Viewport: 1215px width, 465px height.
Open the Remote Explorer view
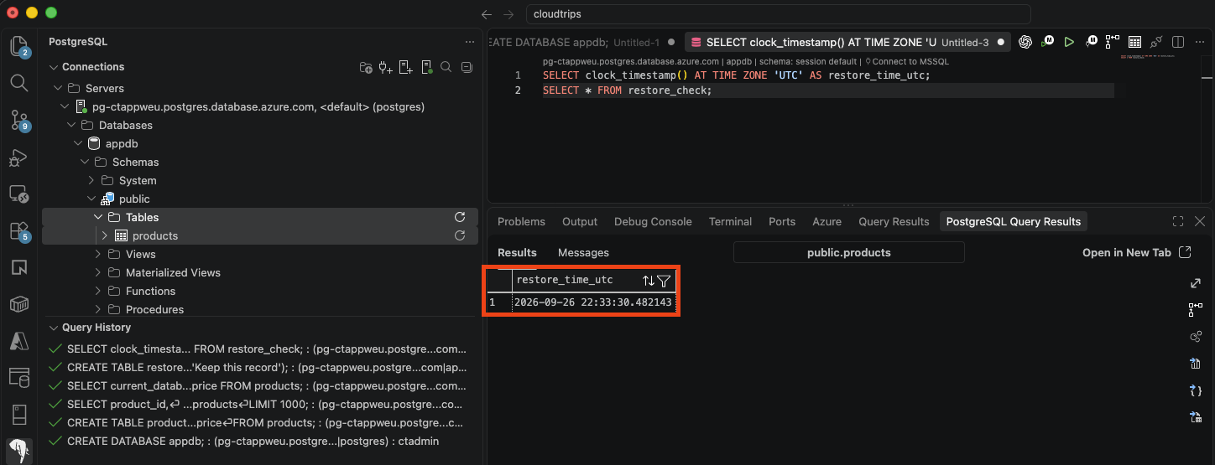point(18,194)
